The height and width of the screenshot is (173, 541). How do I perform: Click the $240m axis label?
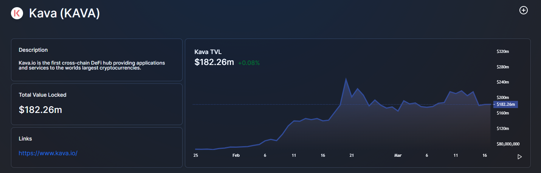coord(503,82)
